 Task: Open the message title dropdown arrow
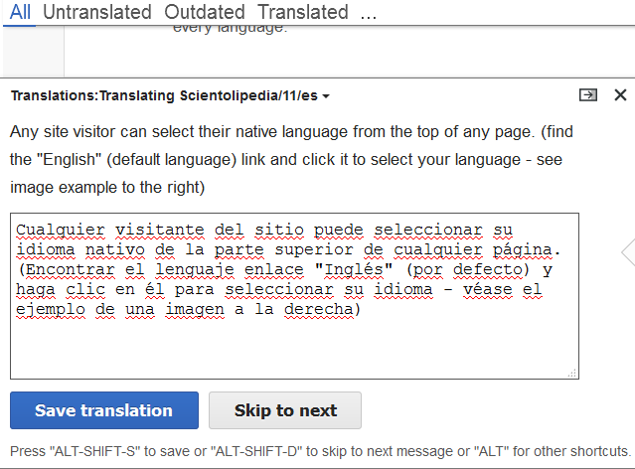pyautogui.click(x=326, y=96)
